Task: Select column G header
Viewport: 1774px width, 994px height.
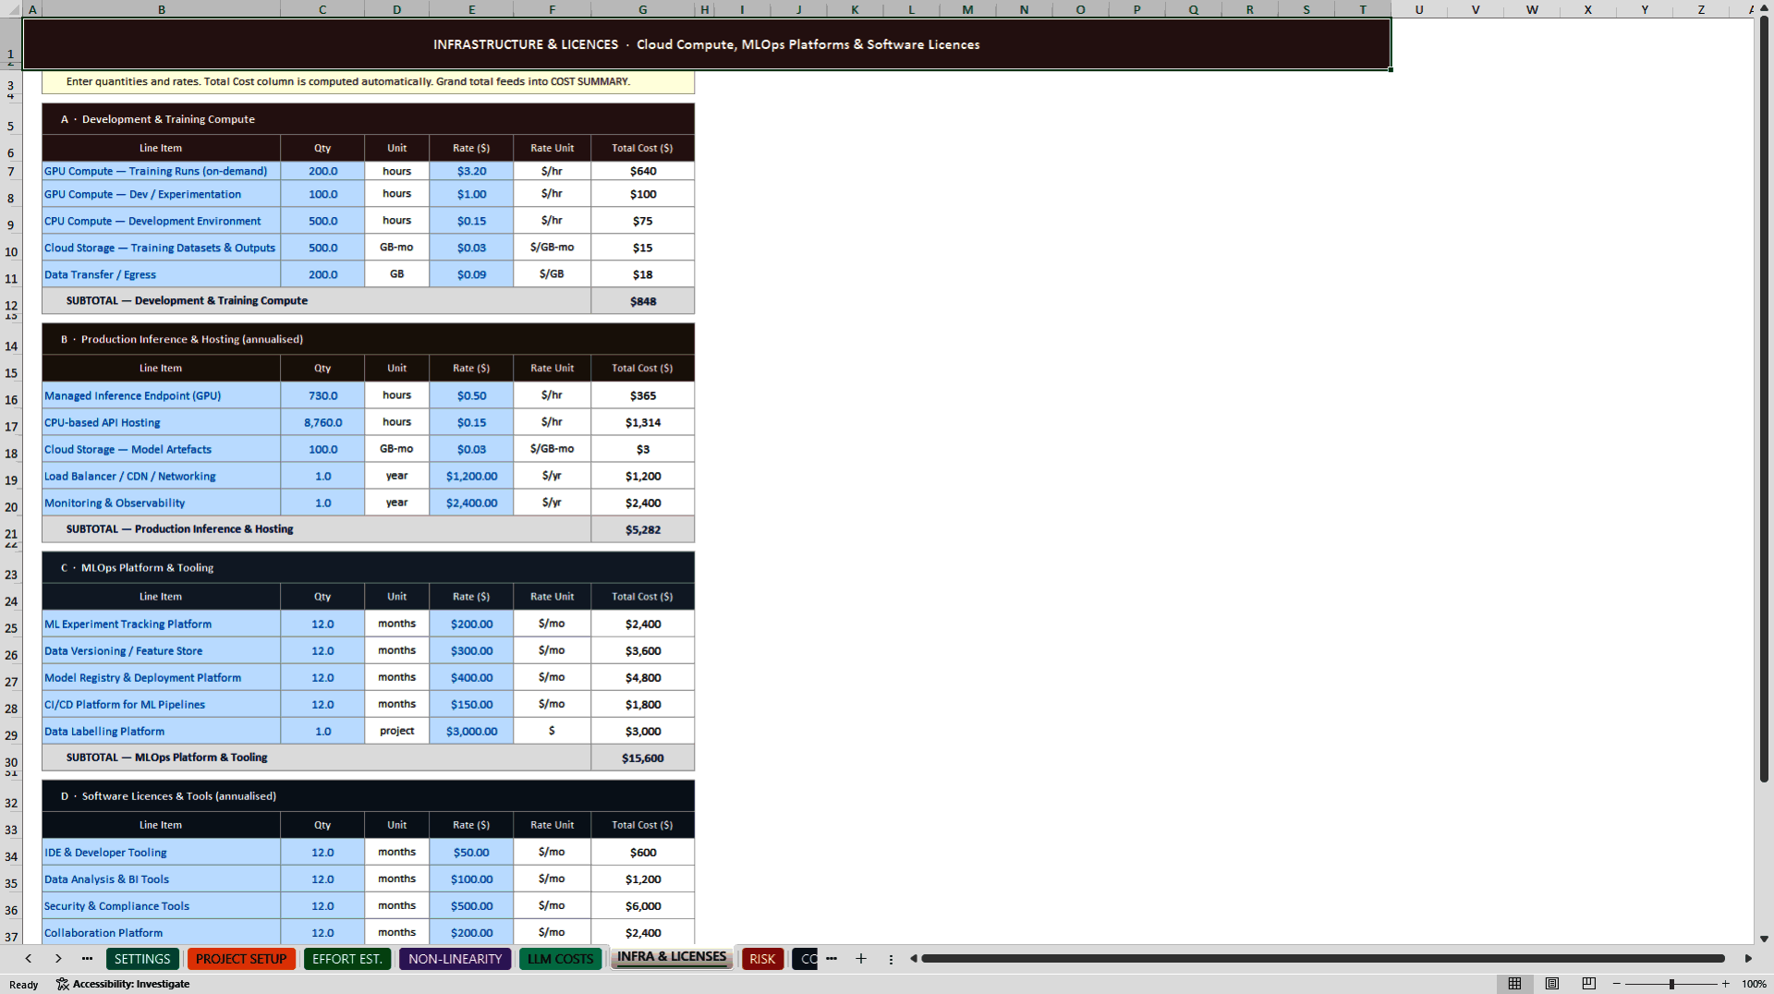Action: coord(642,9)
